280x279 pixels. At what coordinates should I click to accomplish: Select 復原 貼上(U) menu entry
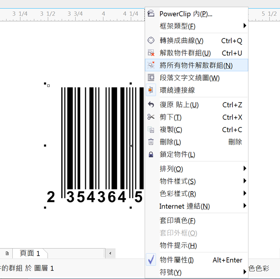pos(196,105)
